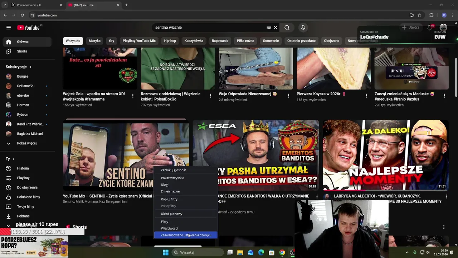The height and width of the screenshot is (258, 458).
Task: Open YouTube notifications bell
Action: pyautogui.click(x=430, y=28)
